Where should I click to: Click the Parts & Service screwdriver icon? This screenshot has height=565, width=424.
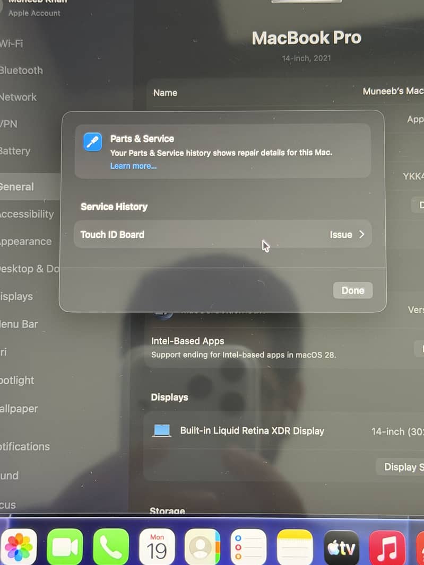pyautogui.click(x=92, y=141)
